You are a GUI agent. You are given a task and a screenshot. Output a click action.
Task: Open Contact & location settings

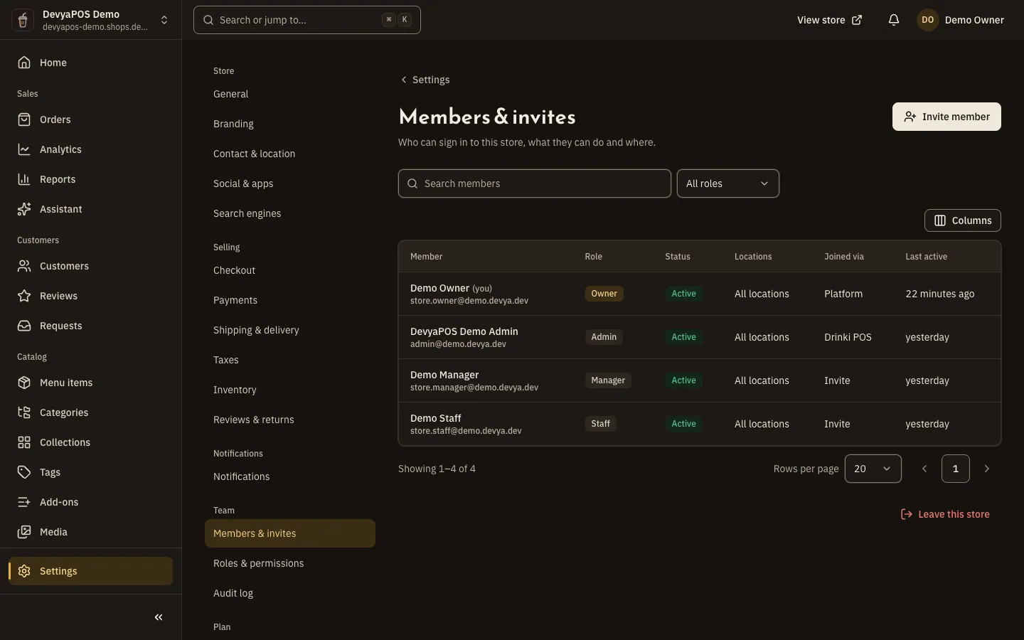[290, 154]
